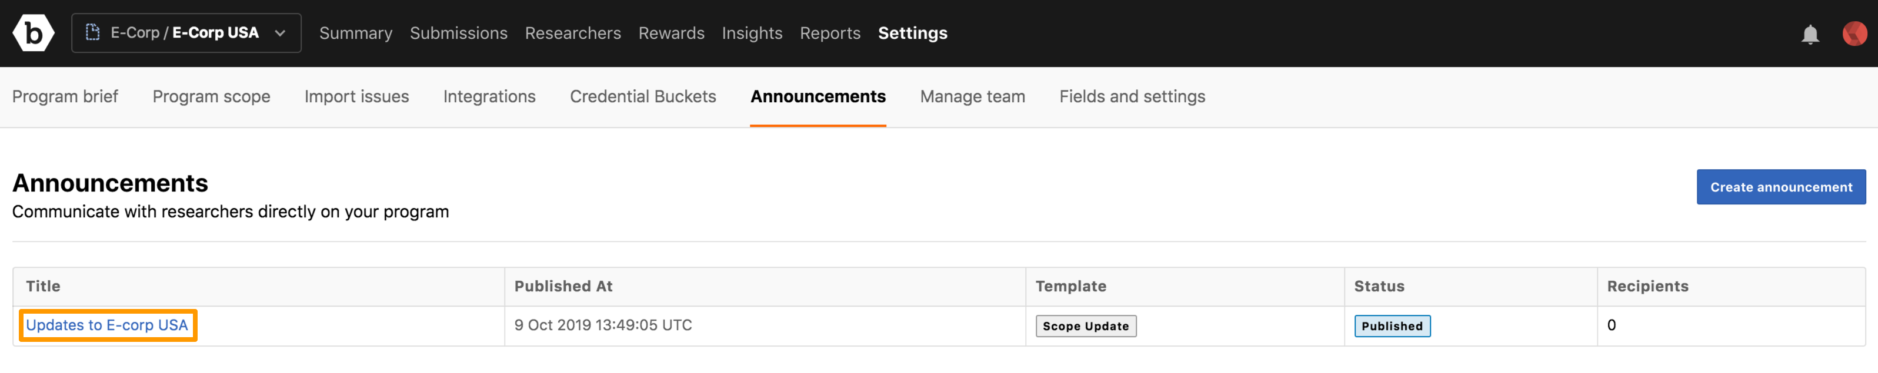Click the Communicate with researchers subtitle
The height and width of the screenshot is (373, 1878).
tap(231, 211)
